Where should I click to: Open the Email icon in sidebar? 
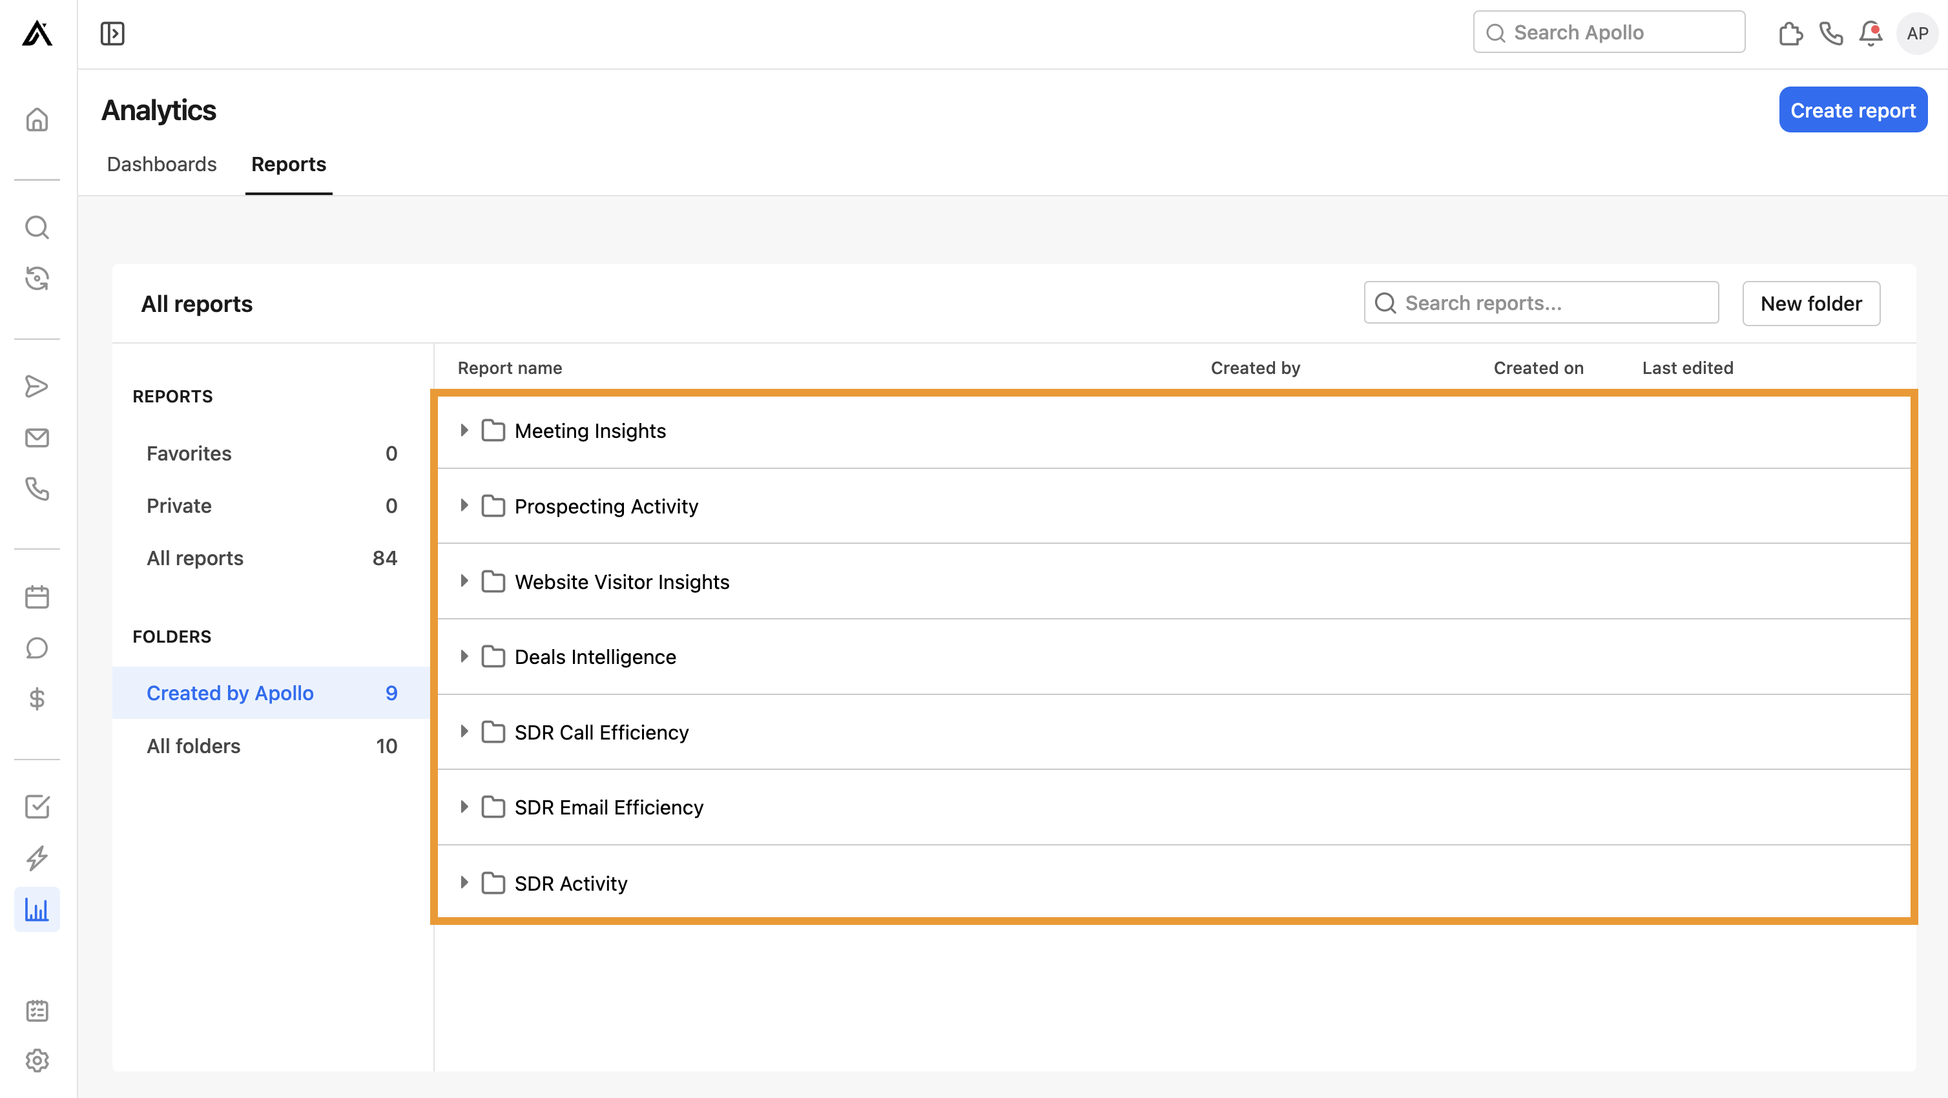point(37,437)
